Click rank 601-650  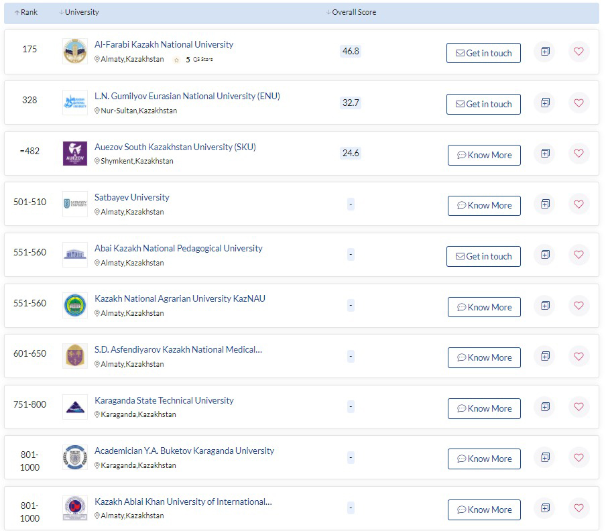[29, 353]
